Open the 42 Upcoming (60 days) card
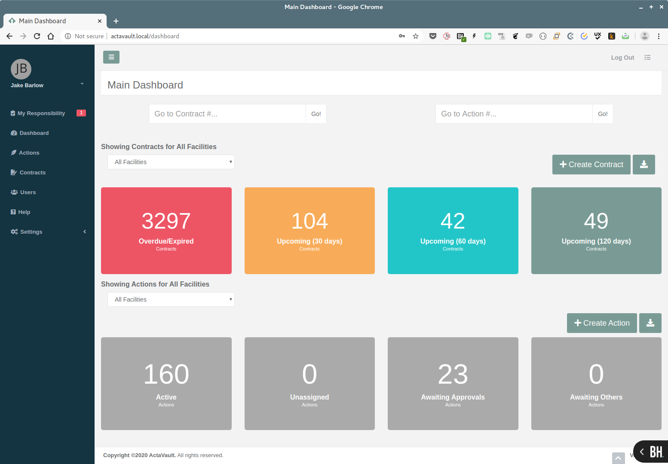The image size is (668, 464). [453, 231]
